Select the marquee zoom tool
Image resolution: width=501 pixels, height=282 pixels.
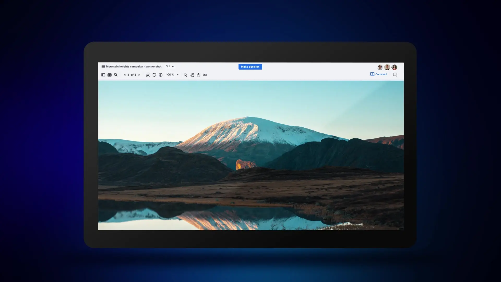click(148, 75)
